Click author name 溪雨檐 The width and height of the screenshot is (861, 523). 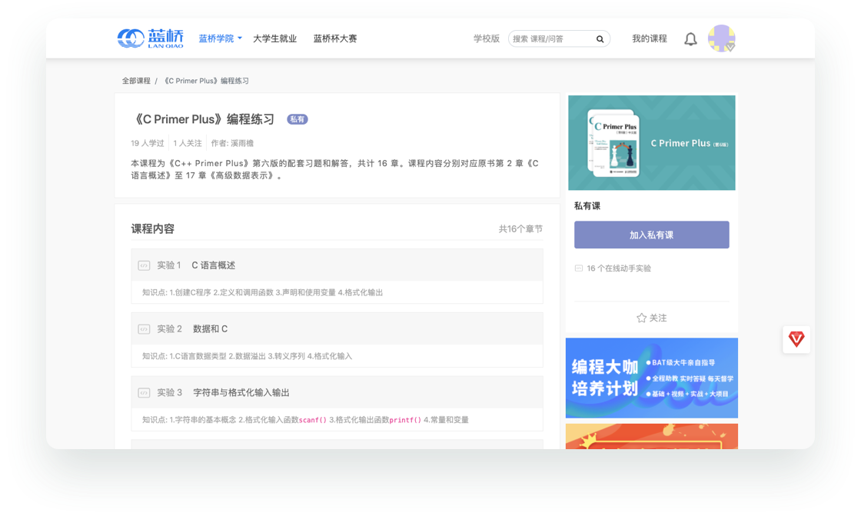pos(242,143)
